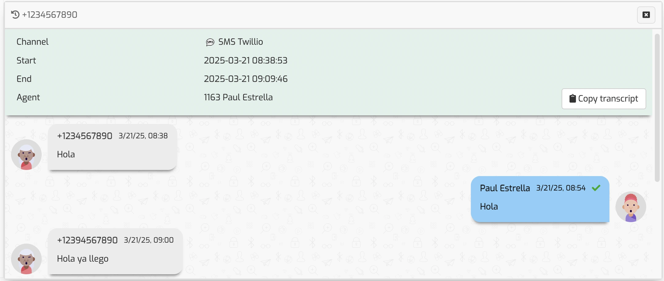Click the SMS channel icon
The image size is (664, 281).
pyautogui.click(x=210, y=42)
